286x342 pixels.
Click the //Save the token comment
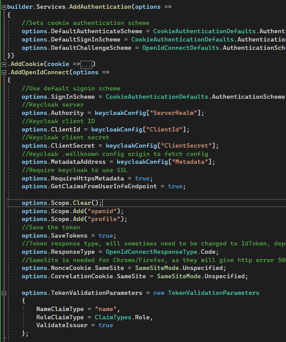coord(51,227)
